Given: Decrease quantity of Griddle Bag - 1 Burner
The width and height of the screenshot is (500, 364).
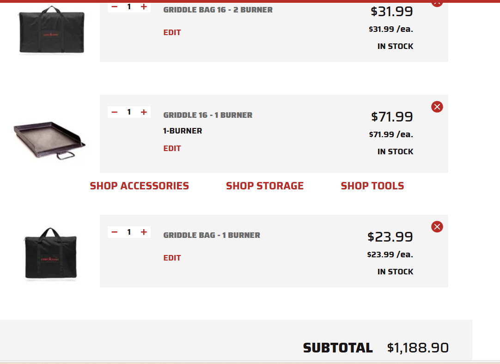Looking at the screenshot, I should click(x=115, y=232).
